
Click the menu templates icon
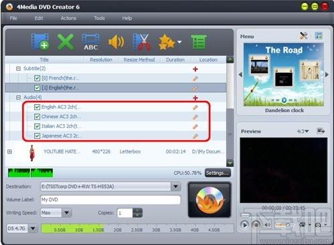[x=319, y=35]
